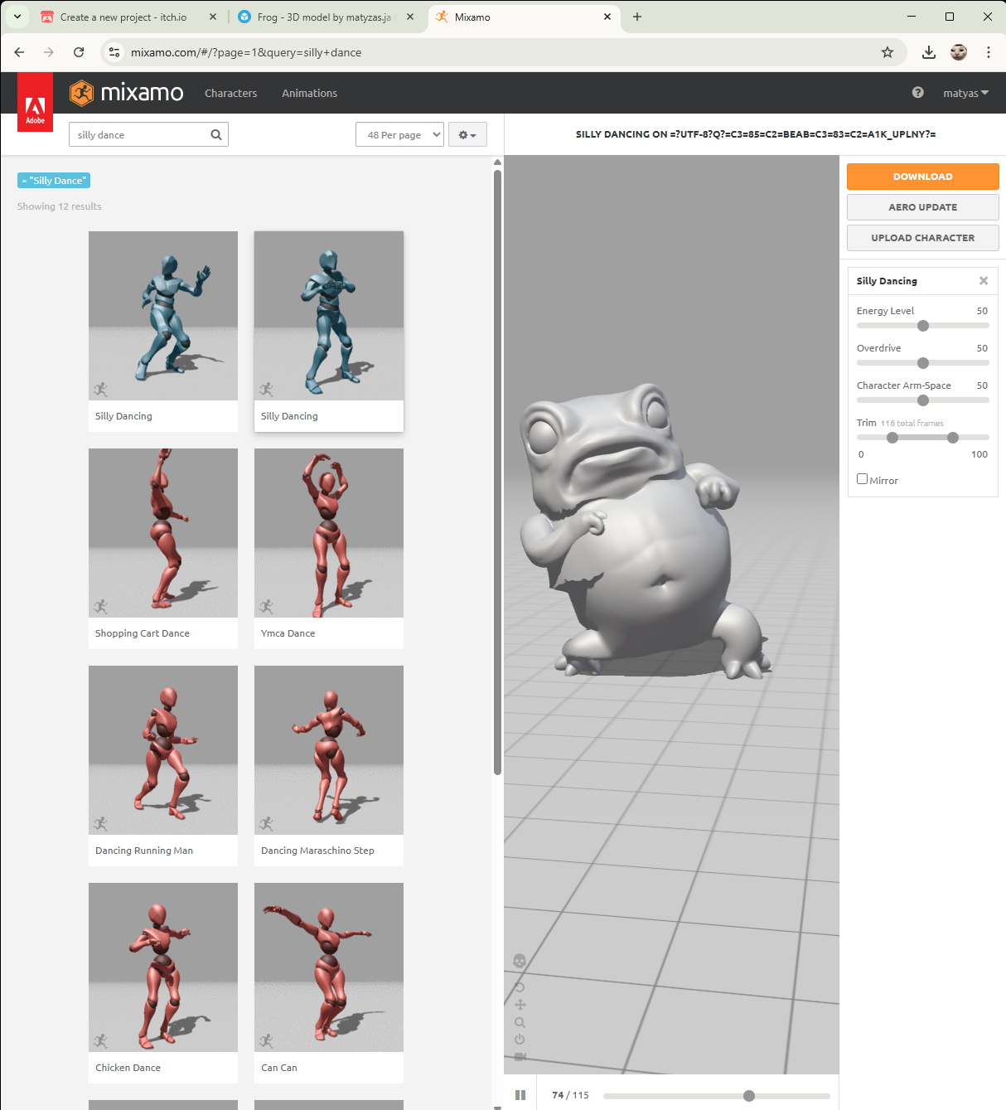Image resolution: width=1006 pixels, height=1110 pixels.
Task: Close the Silly Dancing settings panel
Action: tap(984, 281)
